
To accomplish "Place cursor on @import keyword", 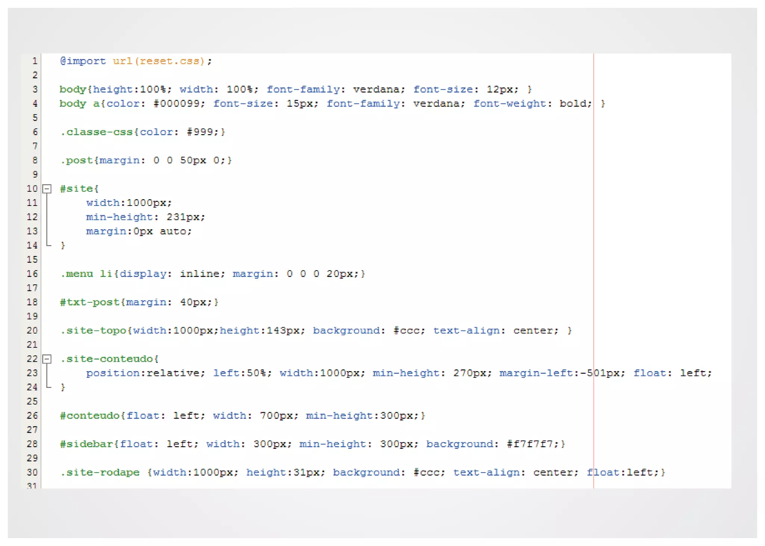I will pos(83,61).
